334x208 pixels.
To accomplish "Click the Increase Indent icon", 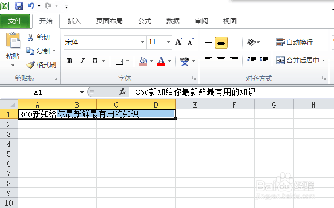I will (x=263, y=61).
